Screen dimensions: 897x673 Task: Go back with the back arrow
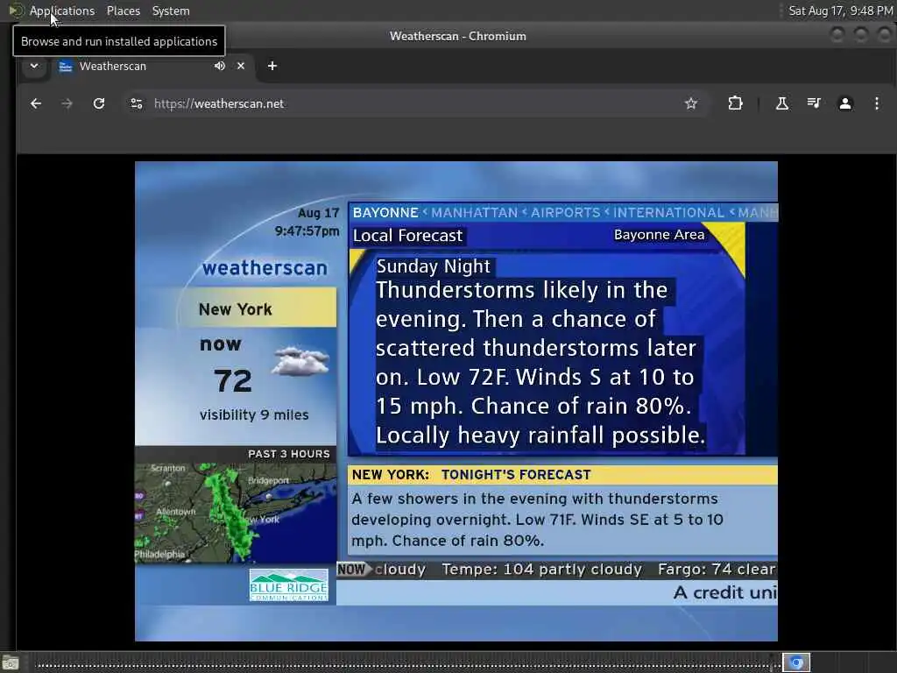click(35, 103)
